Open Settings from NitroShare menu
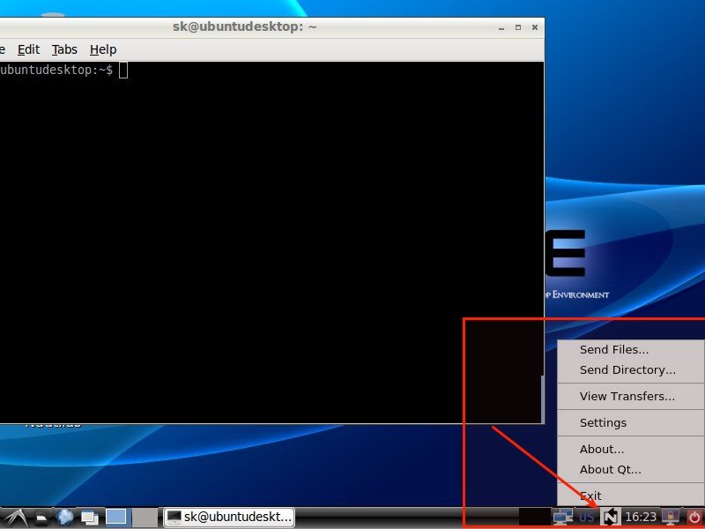This screenshot has height=529, width=705. point(631,423)
